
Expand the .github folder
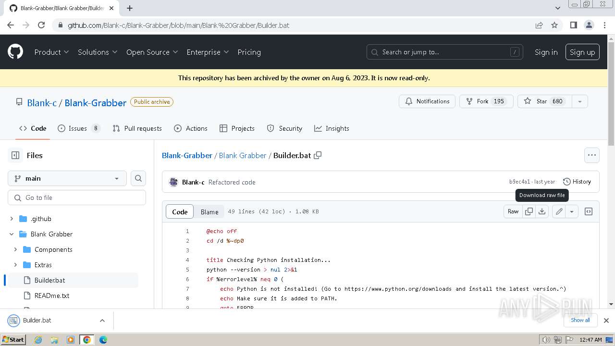[x=12, y=219]
